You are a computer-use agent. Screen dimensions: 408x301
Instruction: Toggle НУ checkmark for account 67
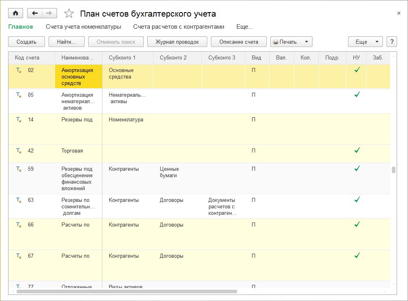coord(357,256)
